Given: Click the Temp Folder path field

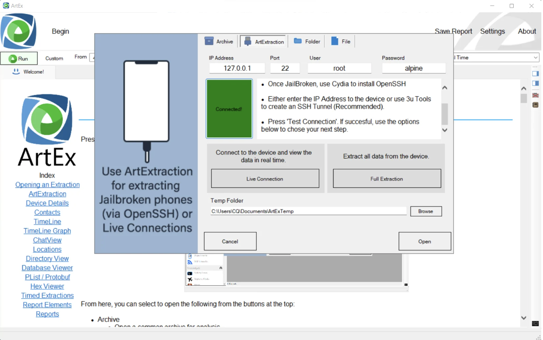Looking at the screenshot, I should click(x=308, y=211).
